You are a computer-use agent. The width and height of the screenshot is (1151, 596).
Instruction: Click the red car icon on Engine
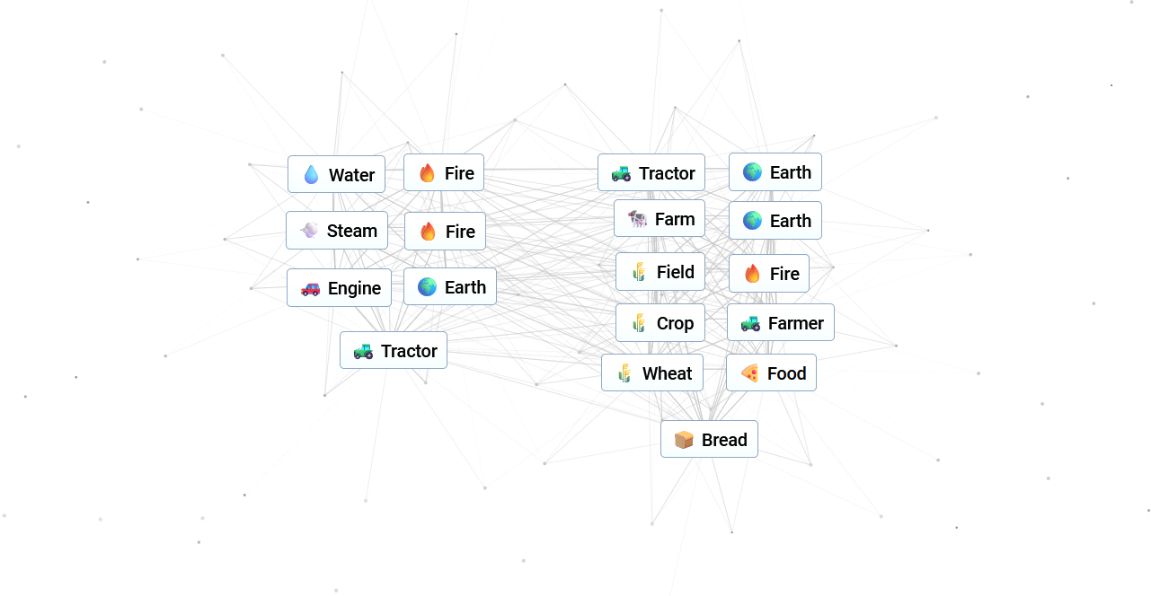tap(310, 288)
